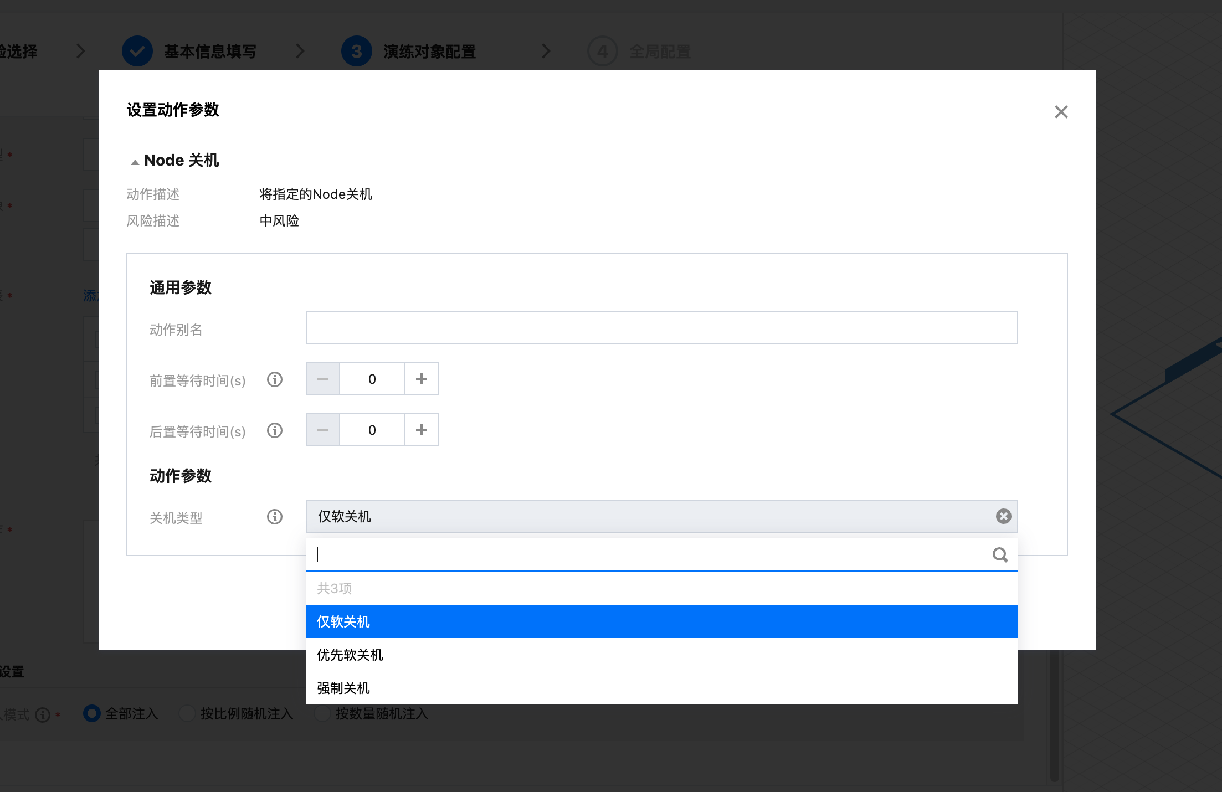Click the 前置等待时间 value field
The width and height of the screenshot is (1222, 792).
372,379
